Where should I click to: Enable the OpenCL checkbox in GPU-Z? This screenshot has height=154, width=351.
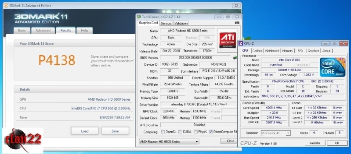[163, 132]
